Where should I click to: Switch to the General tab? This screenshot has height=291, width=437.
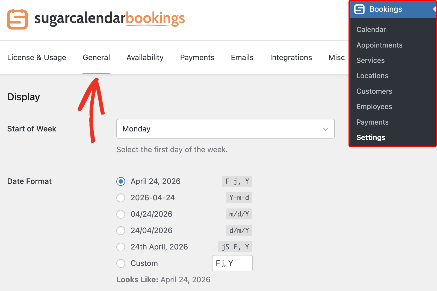point(96,57)
